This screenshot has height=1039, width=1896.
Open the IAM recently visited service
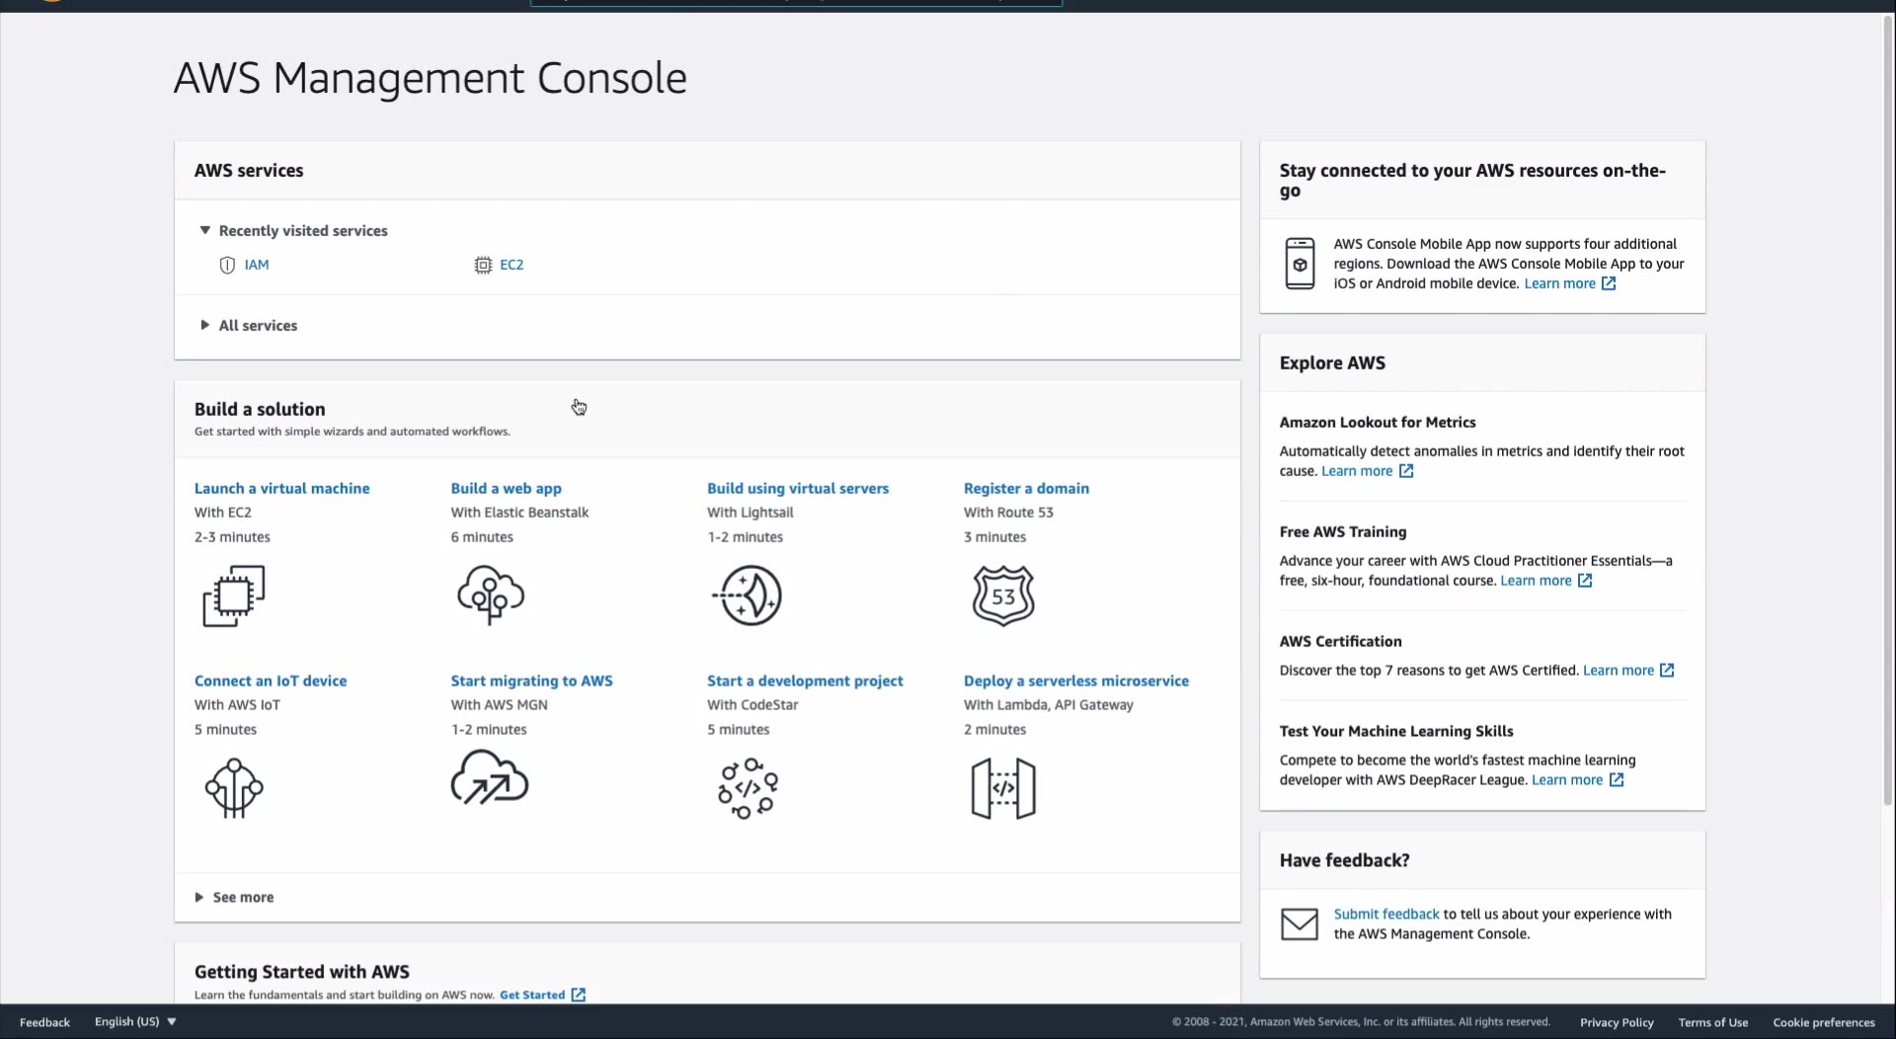point(257,265)
